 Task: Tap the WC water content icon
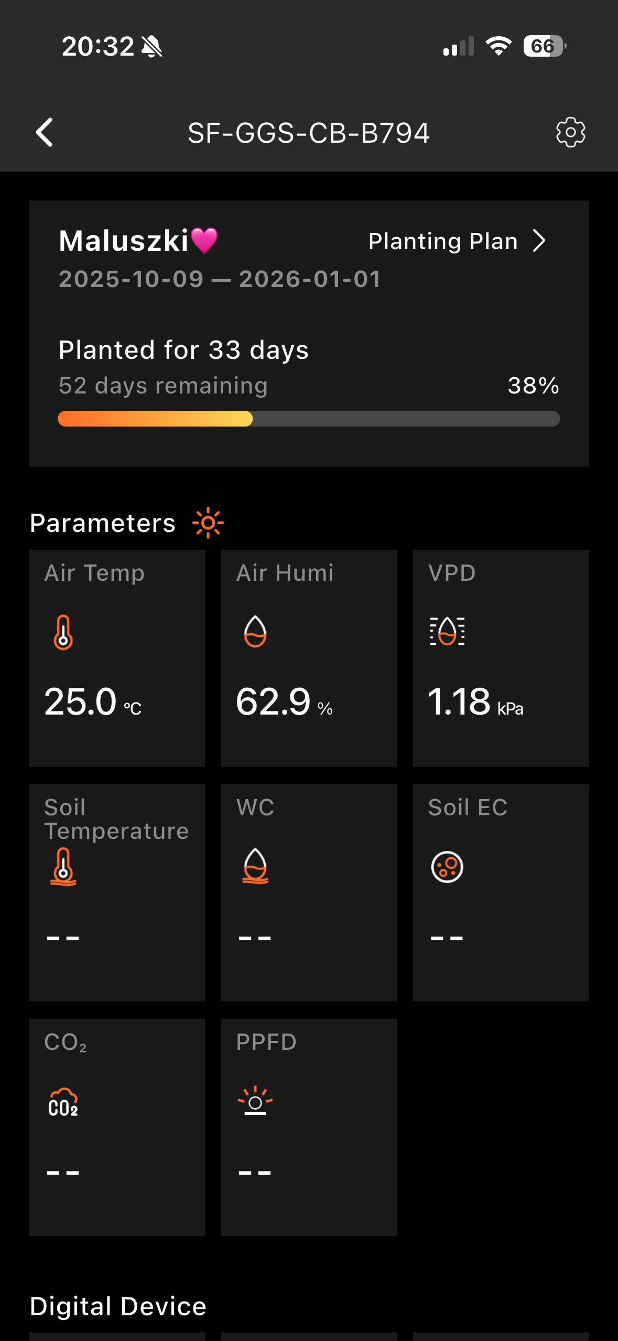255,866
